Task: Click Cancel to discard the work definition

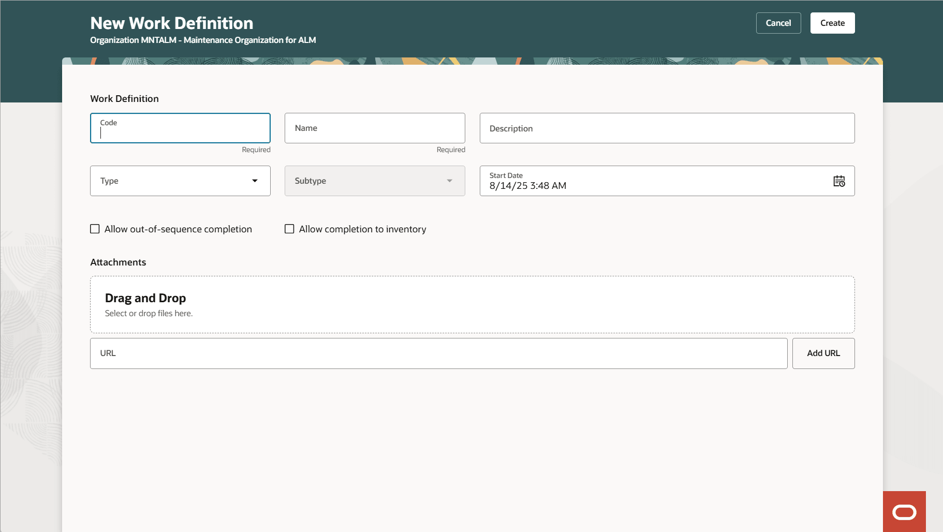Action: coord(778,23)
